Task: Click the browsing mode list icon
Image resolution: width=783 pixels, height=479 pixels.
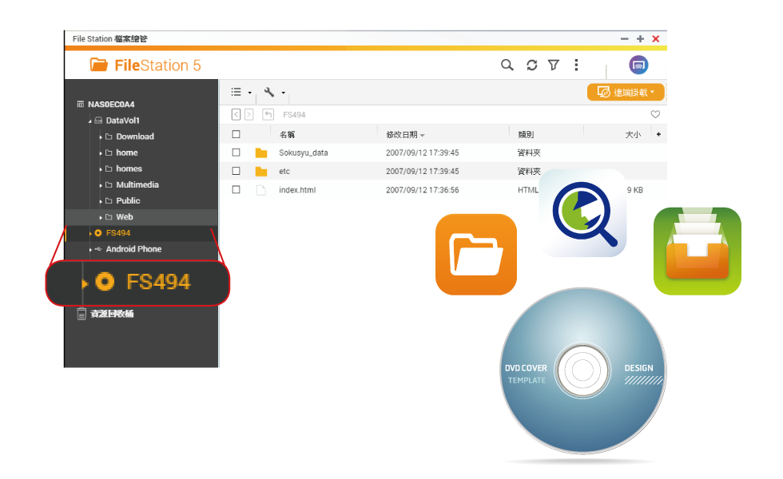Action: point(236,92)
